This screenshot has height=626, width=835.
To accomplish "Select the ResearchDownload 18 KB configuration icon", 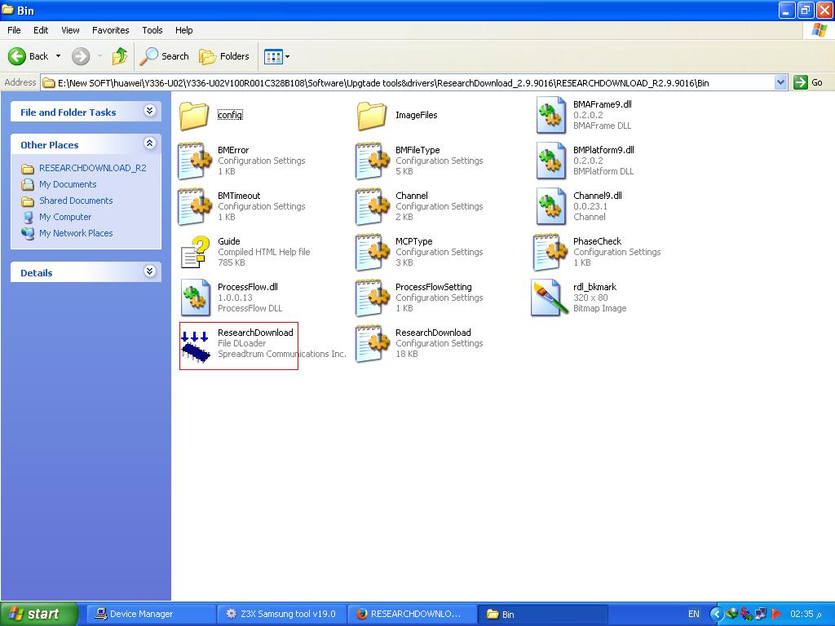I will (x=372, y=343).
